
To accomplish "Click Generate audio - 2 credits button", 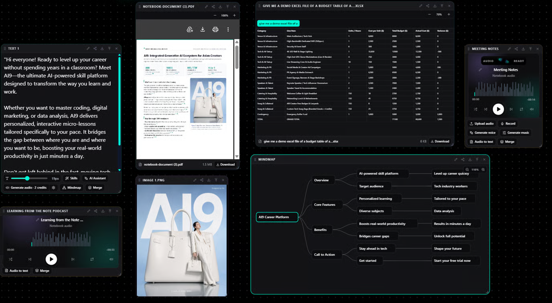I will point(26,187).
